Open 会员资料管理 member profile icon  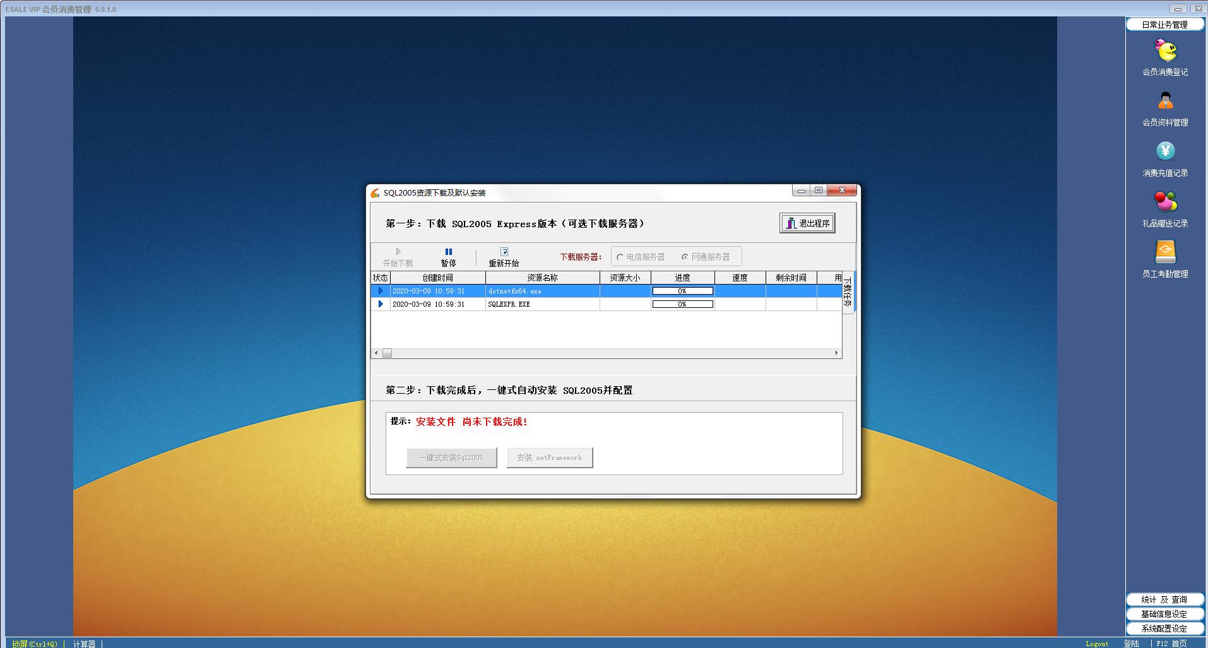pos(1164,101)
